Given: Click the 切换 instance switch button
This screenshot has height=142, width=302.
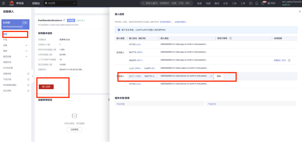Looking at the screenshot, I should pos(25,22).
